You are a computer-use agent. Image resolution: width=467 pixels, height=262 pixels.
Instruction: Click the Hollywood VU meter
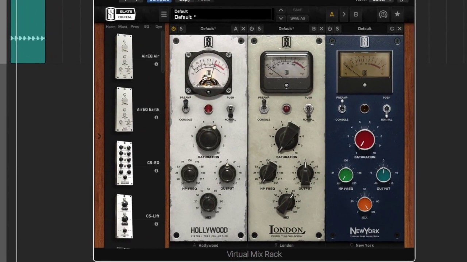[x=208, y=74]
